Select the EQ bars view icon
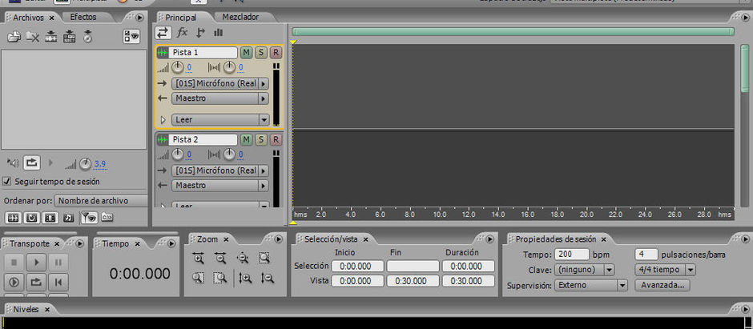Screen dimensions: 753x329 tap(219, 33)
